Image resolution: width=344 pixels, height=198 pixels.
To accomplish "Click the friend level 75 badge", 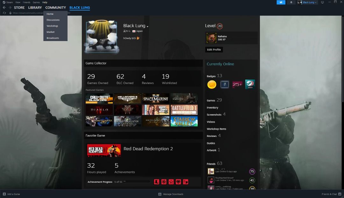I will tap(252, 172).
